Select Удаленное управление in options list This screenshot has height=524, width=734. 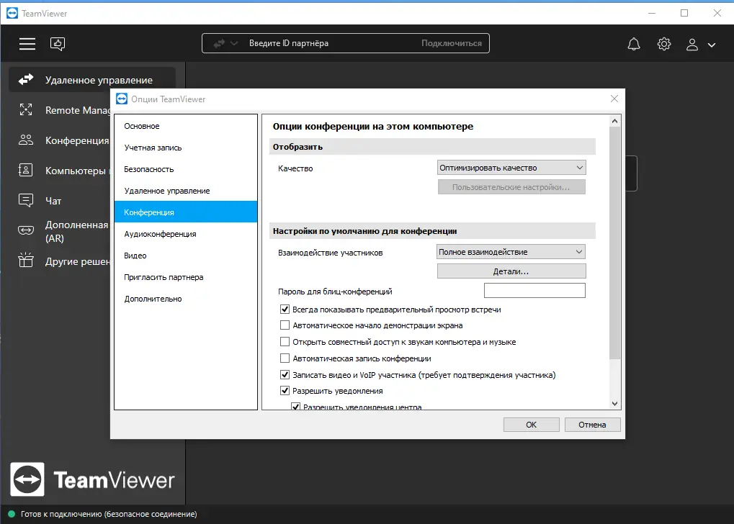click(x=186, y=191)
